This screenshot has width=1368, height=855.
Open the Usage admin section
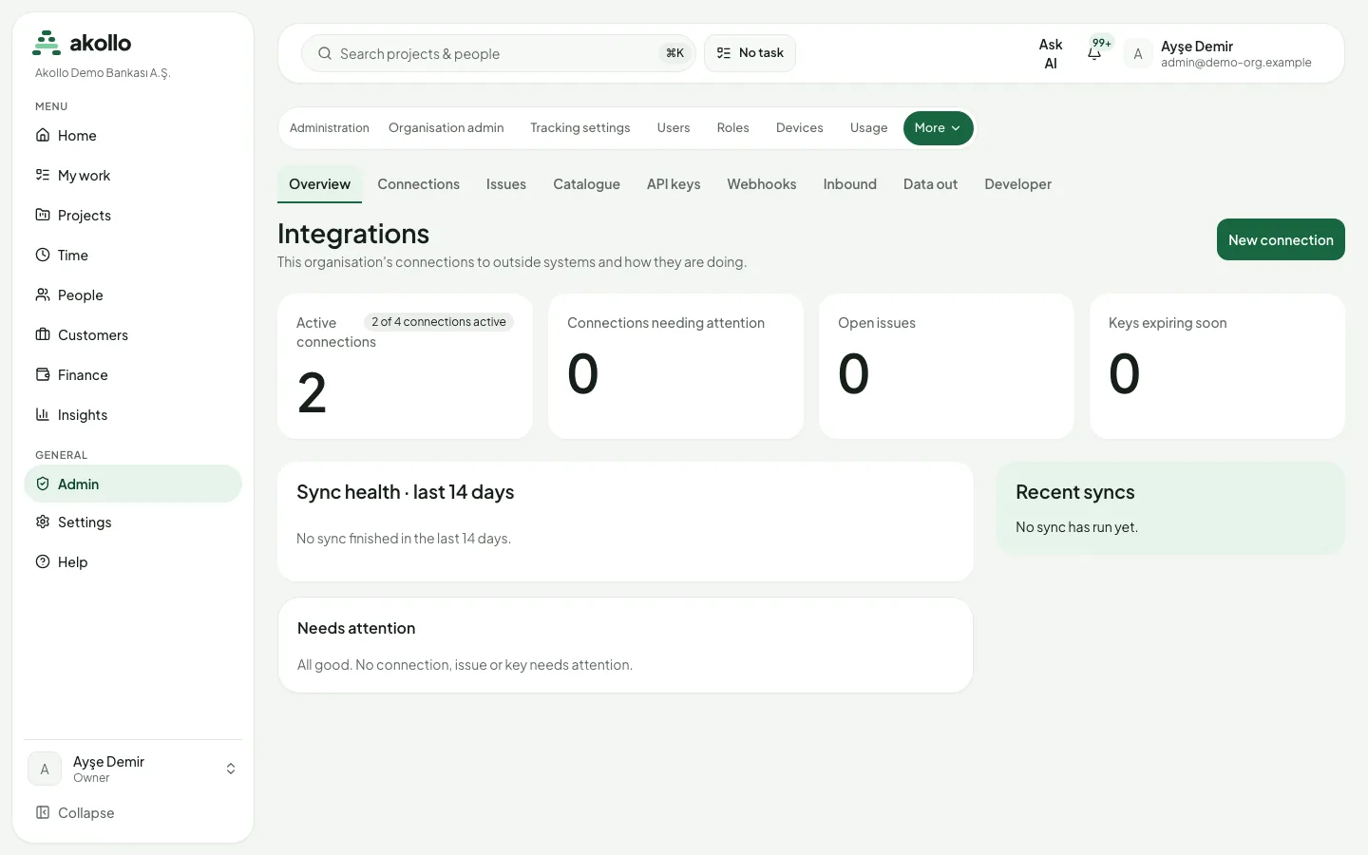click(869, 128)
